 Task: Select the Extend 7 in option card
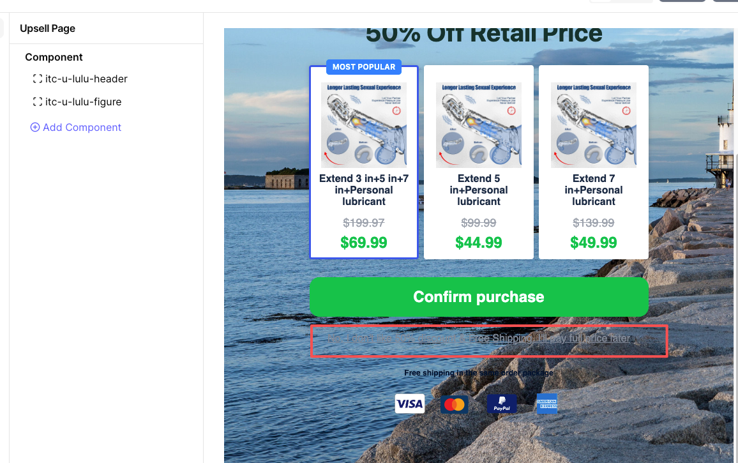coord(594,162)
